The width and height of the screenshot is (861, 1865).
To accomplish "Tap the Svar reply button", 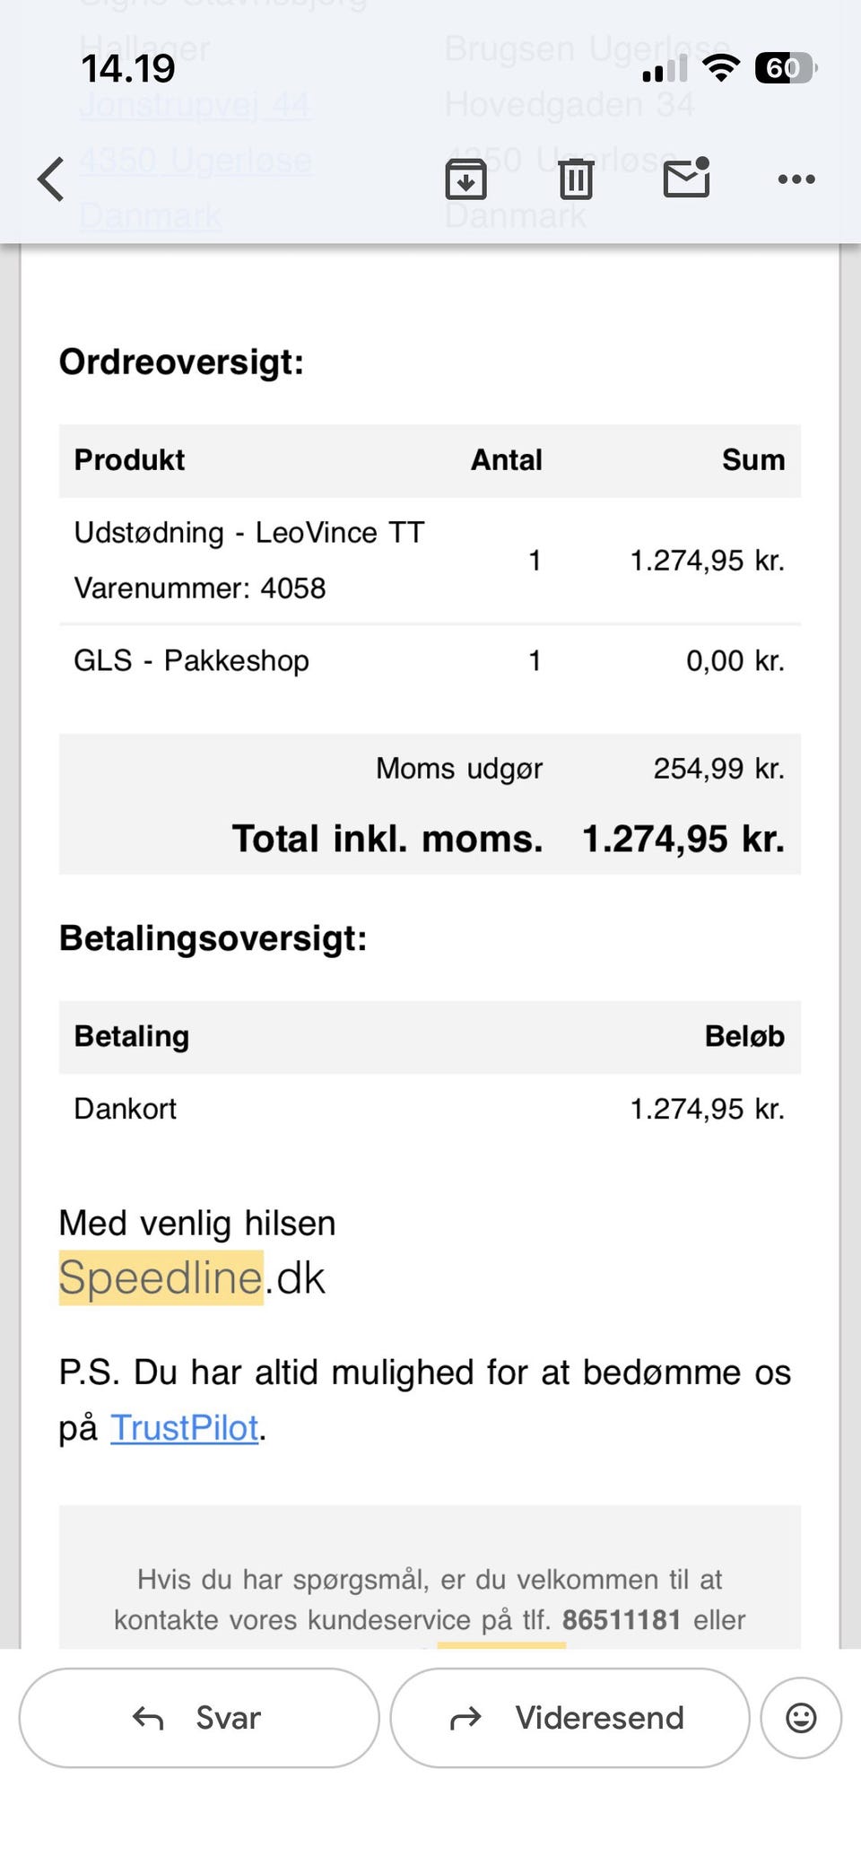I will coord(199,1718).
